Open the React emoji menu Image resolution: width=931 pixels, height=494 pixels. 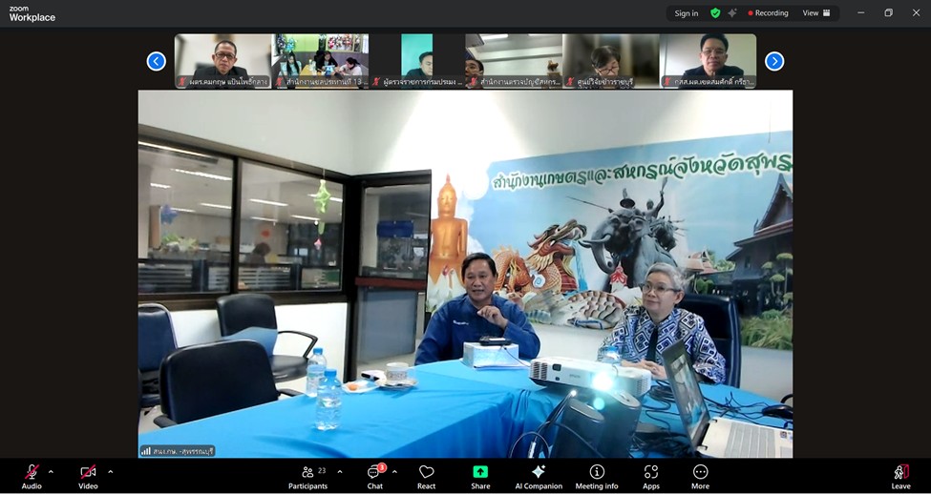coord(426,473)
